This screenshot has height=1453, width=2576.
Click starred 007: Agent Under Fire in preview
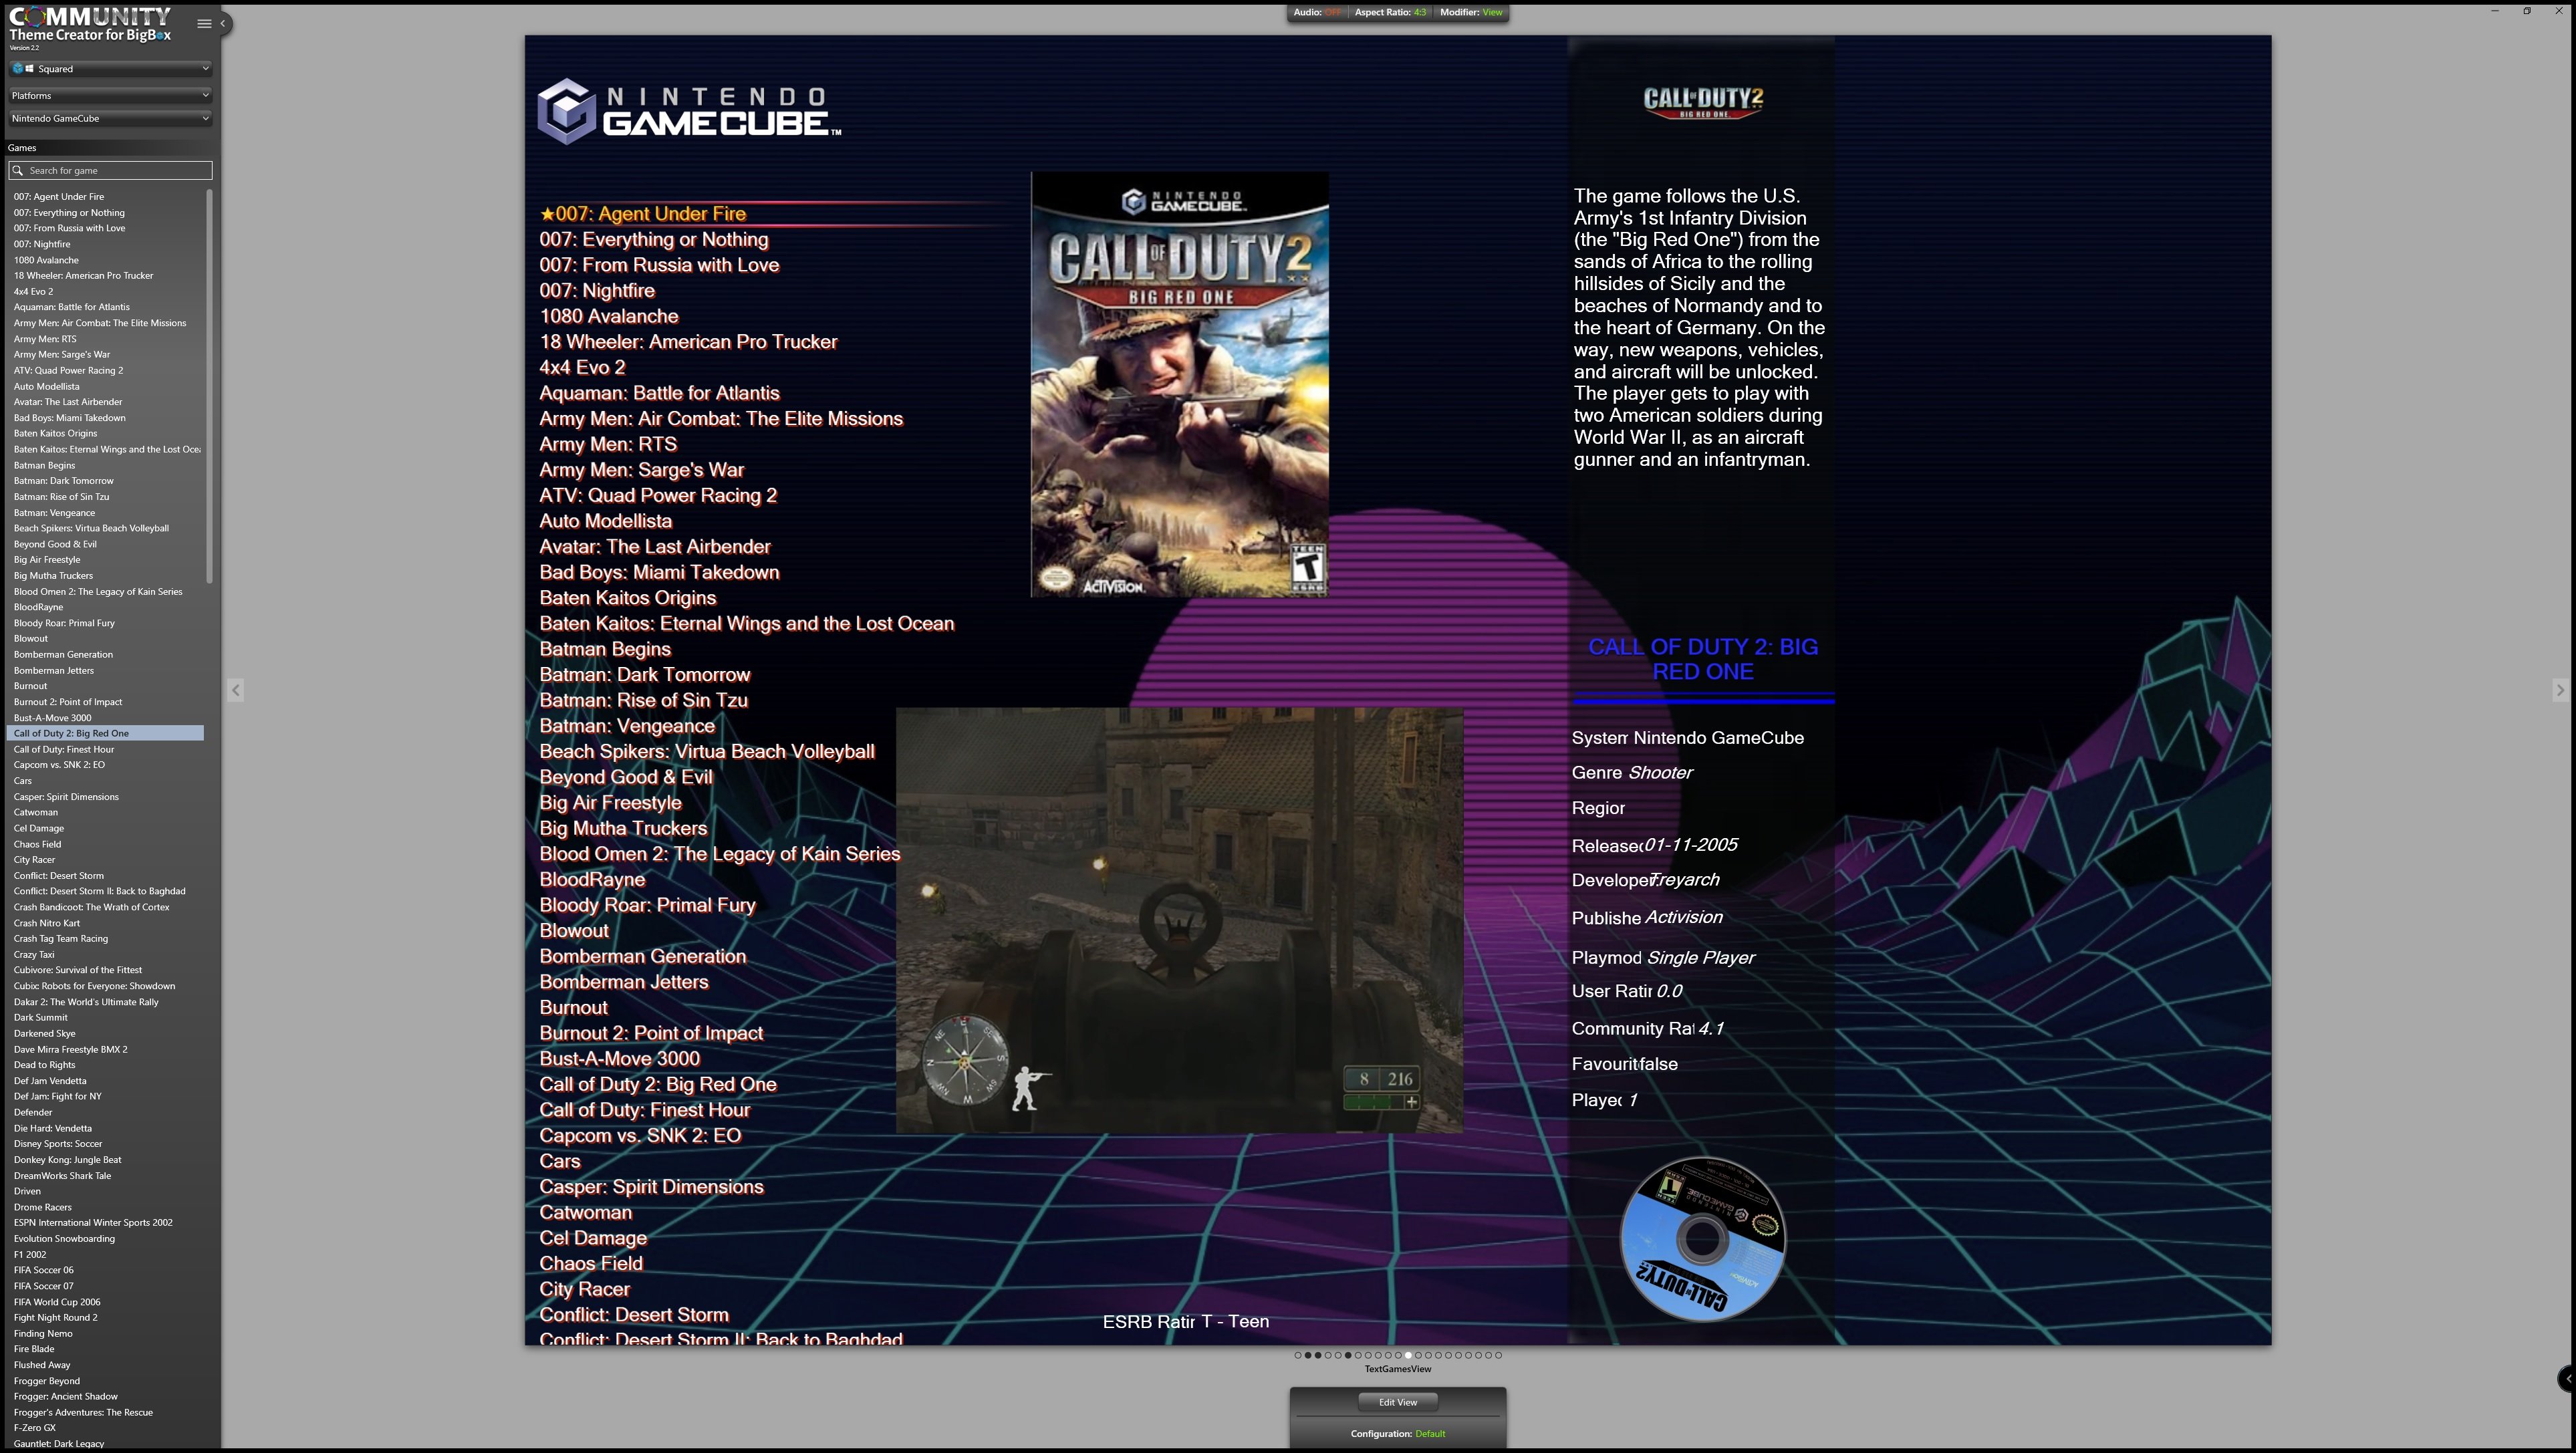tap(643, 214)
